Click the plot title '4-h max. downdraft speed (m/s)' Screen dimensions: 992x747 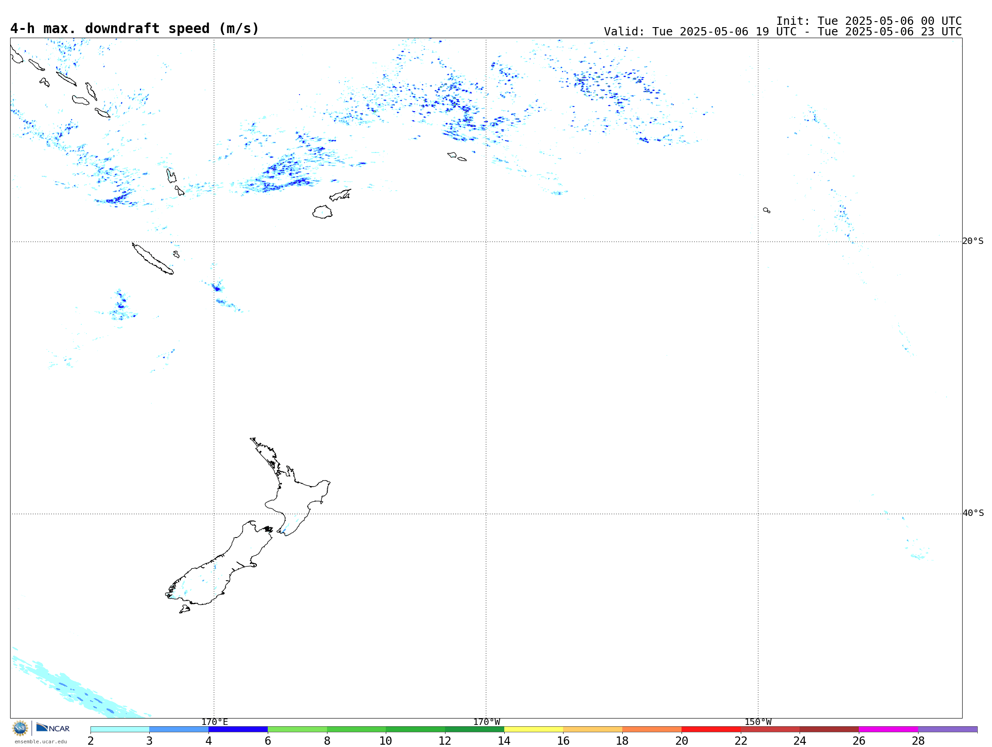tap(135, 28)
